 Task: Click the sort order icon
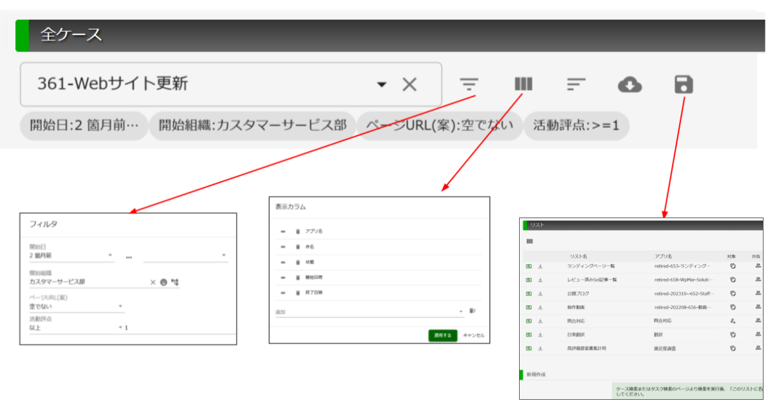click(x=576, y=84)
